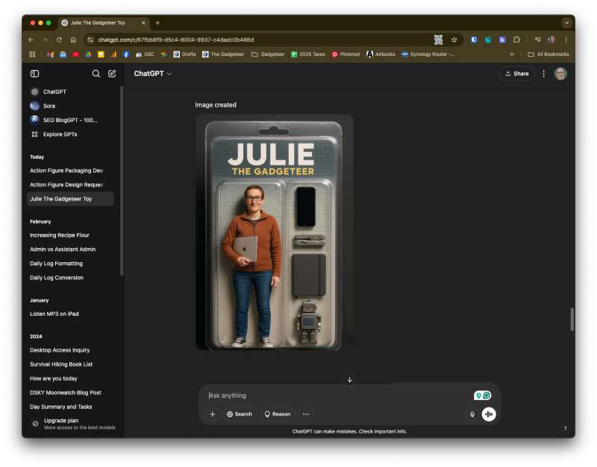This screenshot has height=467, width=597.
Task: Open the browser home page
Action: (x=73, y=39)
